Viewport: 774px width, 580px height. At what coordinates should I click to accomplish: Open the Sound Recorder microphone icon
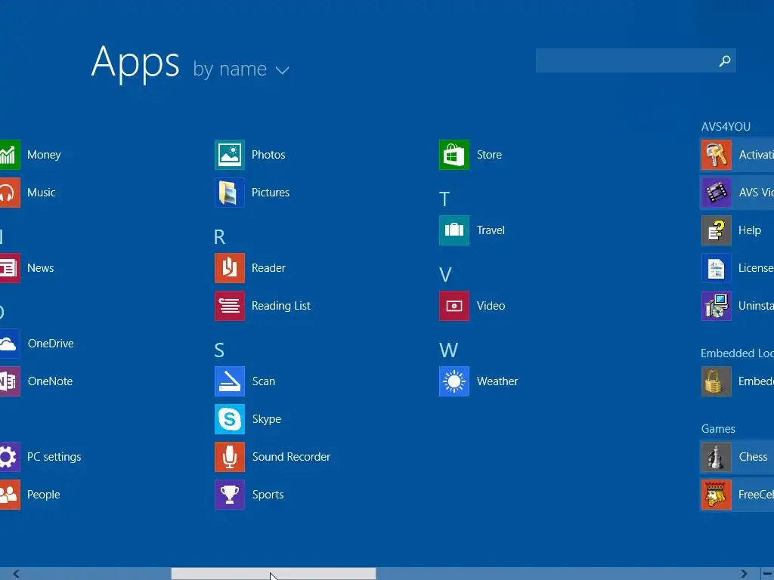(x=230, y=457)
